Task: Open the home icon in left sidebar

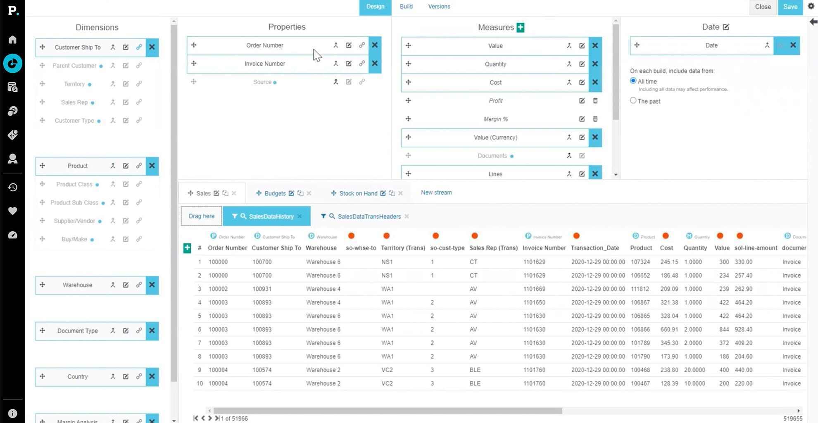Action: [12, 40]
